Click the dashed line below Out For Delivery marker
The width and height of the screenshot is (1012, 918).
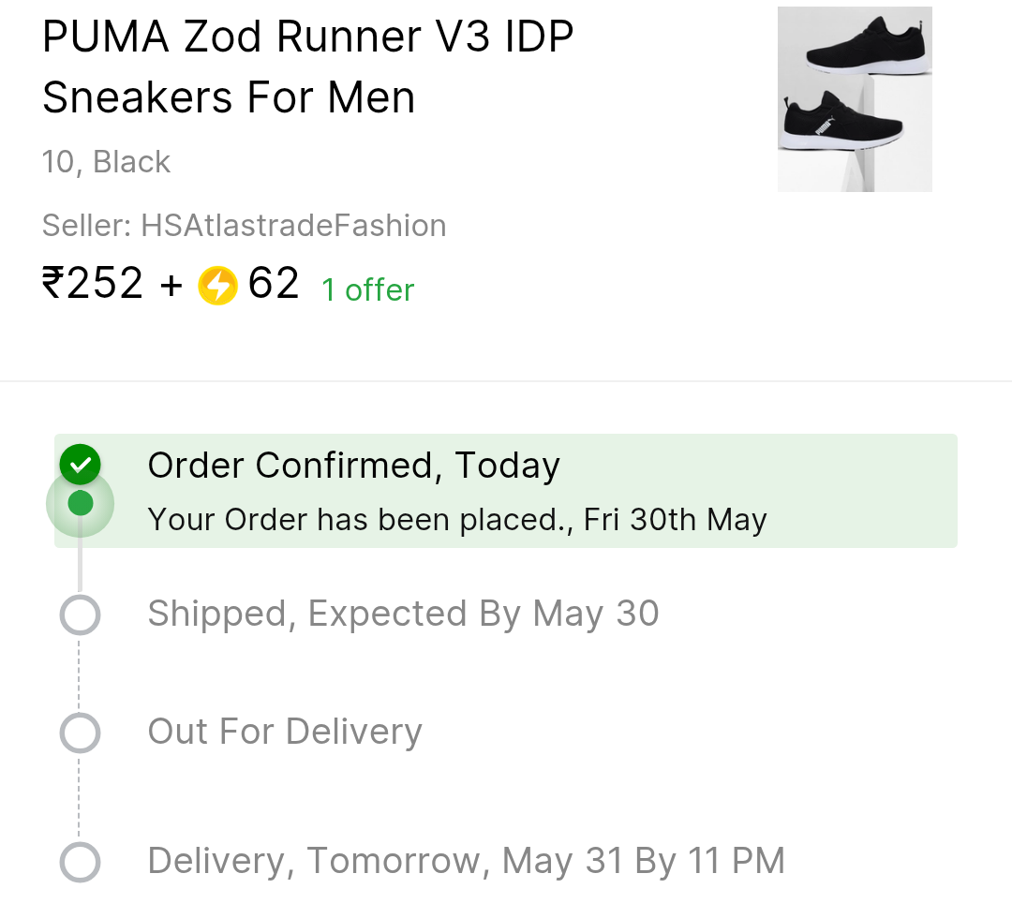pos(80,796)
